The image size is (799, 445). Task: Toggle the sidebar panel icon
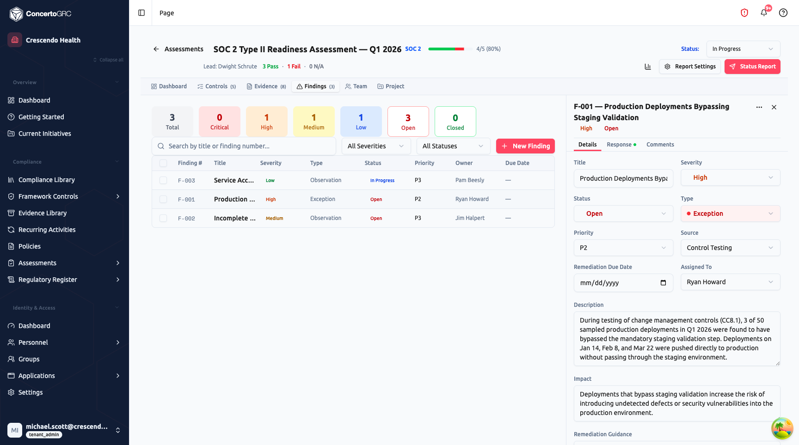[x=141, y=13]
